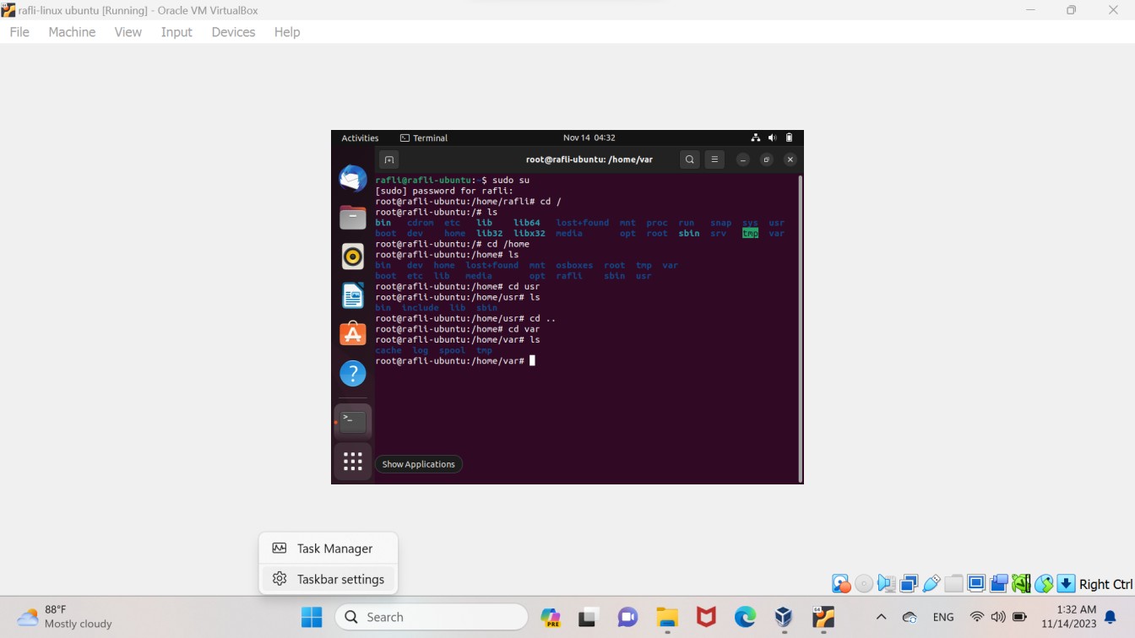Open the Nov 14 04:32 clock in Ubuntu
Viewport: 1135px width, 638px height.
tap(589, 138)
